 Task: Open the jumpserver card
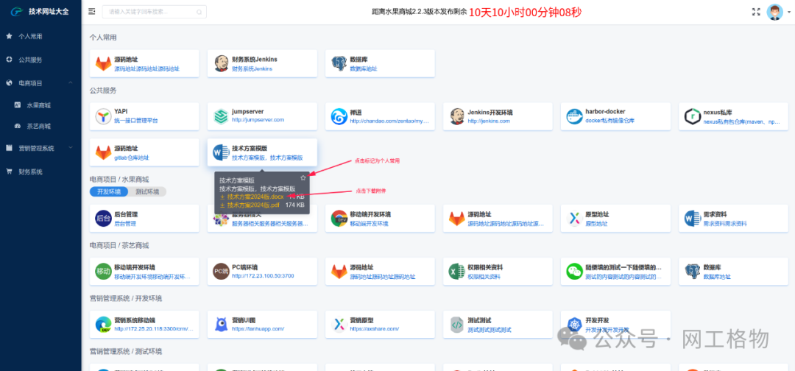(262, 116)
